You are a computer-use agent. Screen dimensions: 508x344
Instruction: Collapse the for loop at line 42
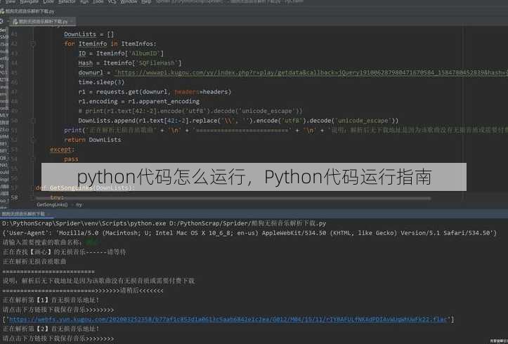point(33,44)
